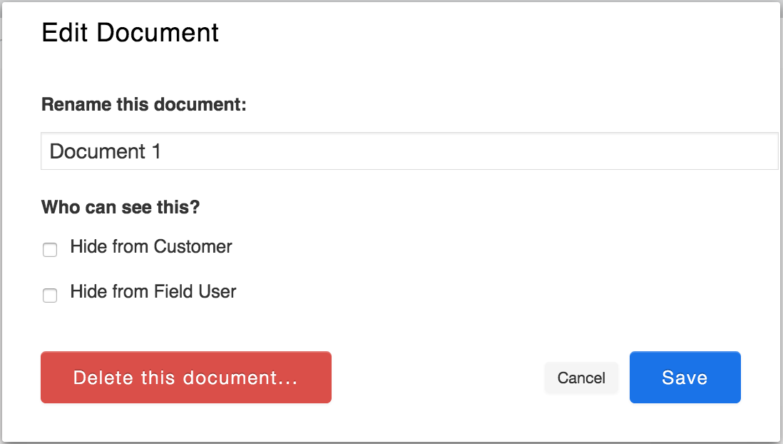The image size is (783, 444).
Task: Click the document name input field
Action: [409, 151]
